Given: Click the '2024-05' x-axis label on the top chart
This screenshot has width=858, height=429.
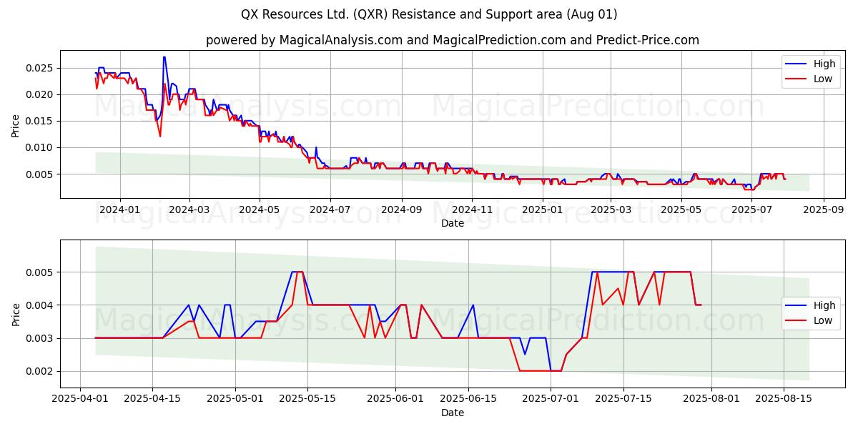Looking at the screenshot, I should pos(260,209).
